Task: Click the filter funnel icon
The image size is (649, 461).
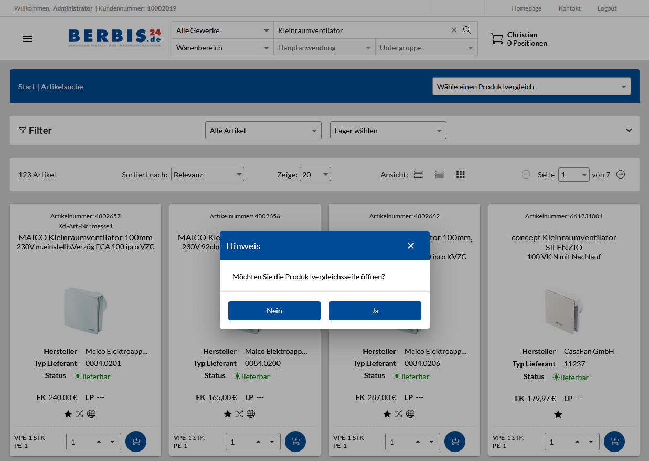Action: (x=23, y=130)
